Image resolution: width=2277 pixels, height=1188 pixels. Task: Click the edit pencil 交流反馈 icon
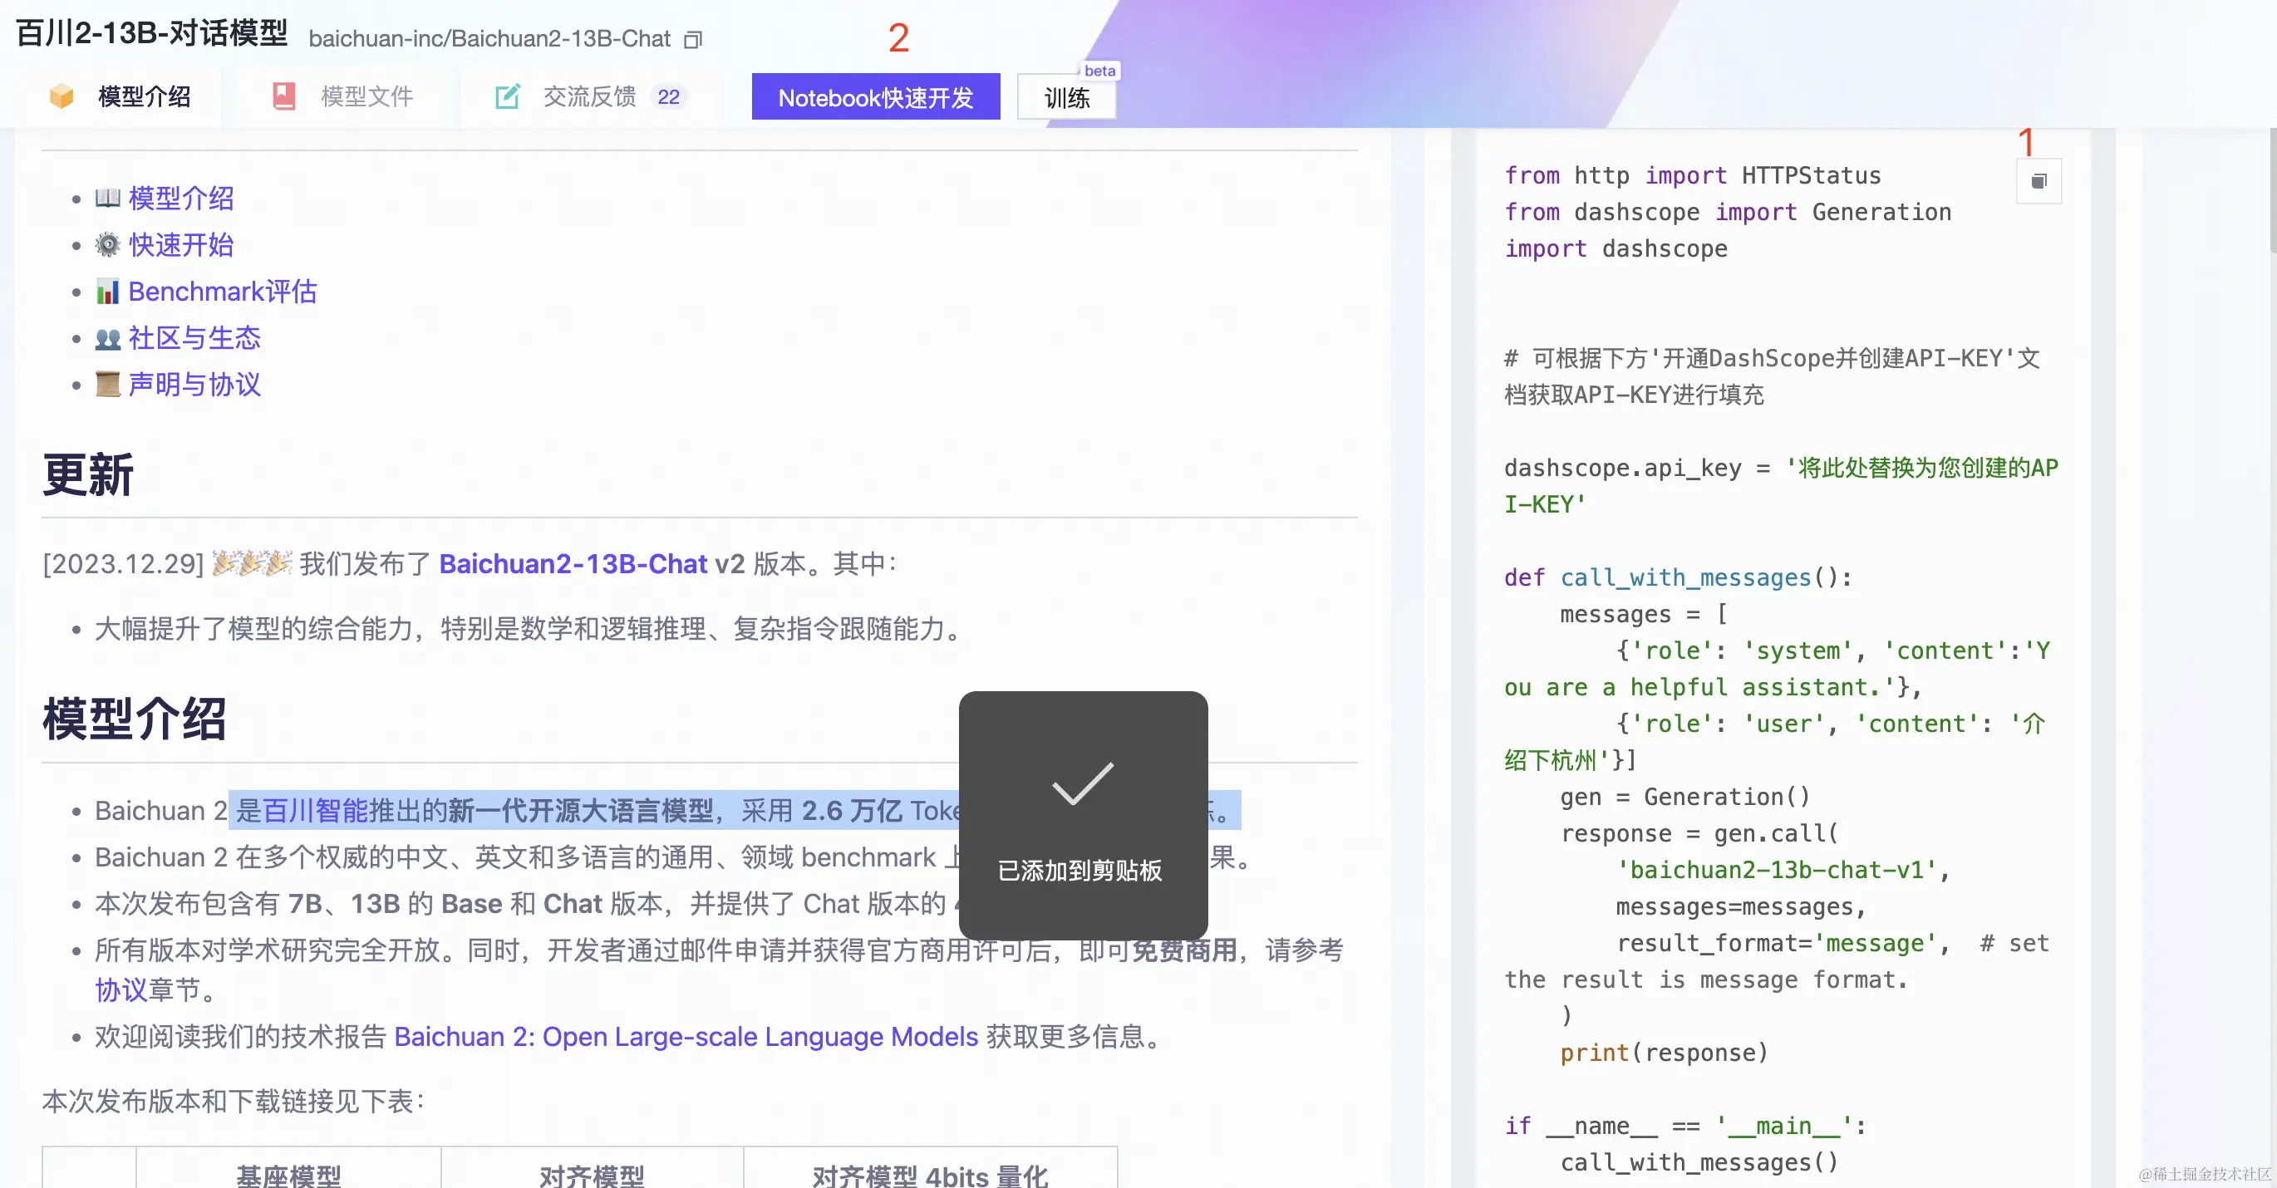508,96
